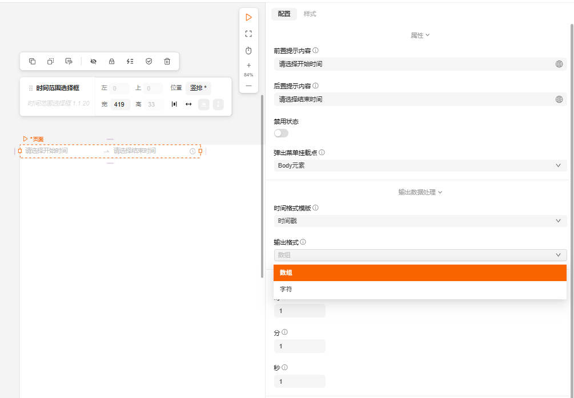Lock the selected component

tap(111, 61)
